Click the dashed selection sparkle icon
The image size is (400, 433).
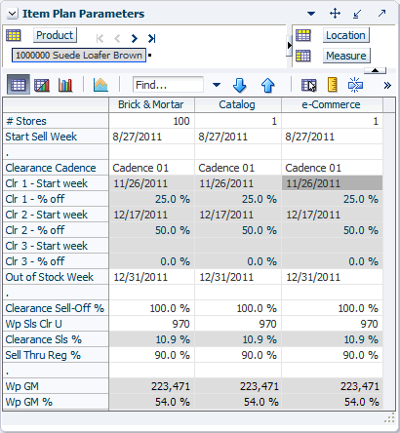[355, 85]
